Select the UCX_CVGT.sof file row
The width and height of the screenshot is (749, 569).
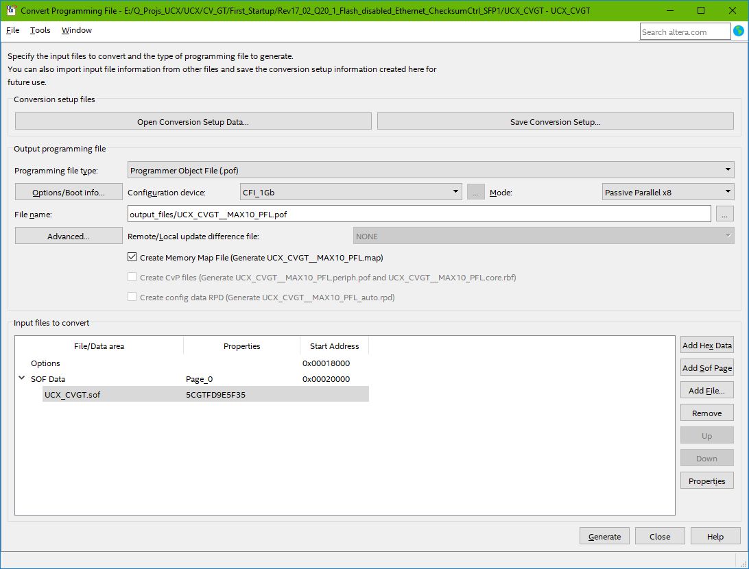(x=205, y=394)
